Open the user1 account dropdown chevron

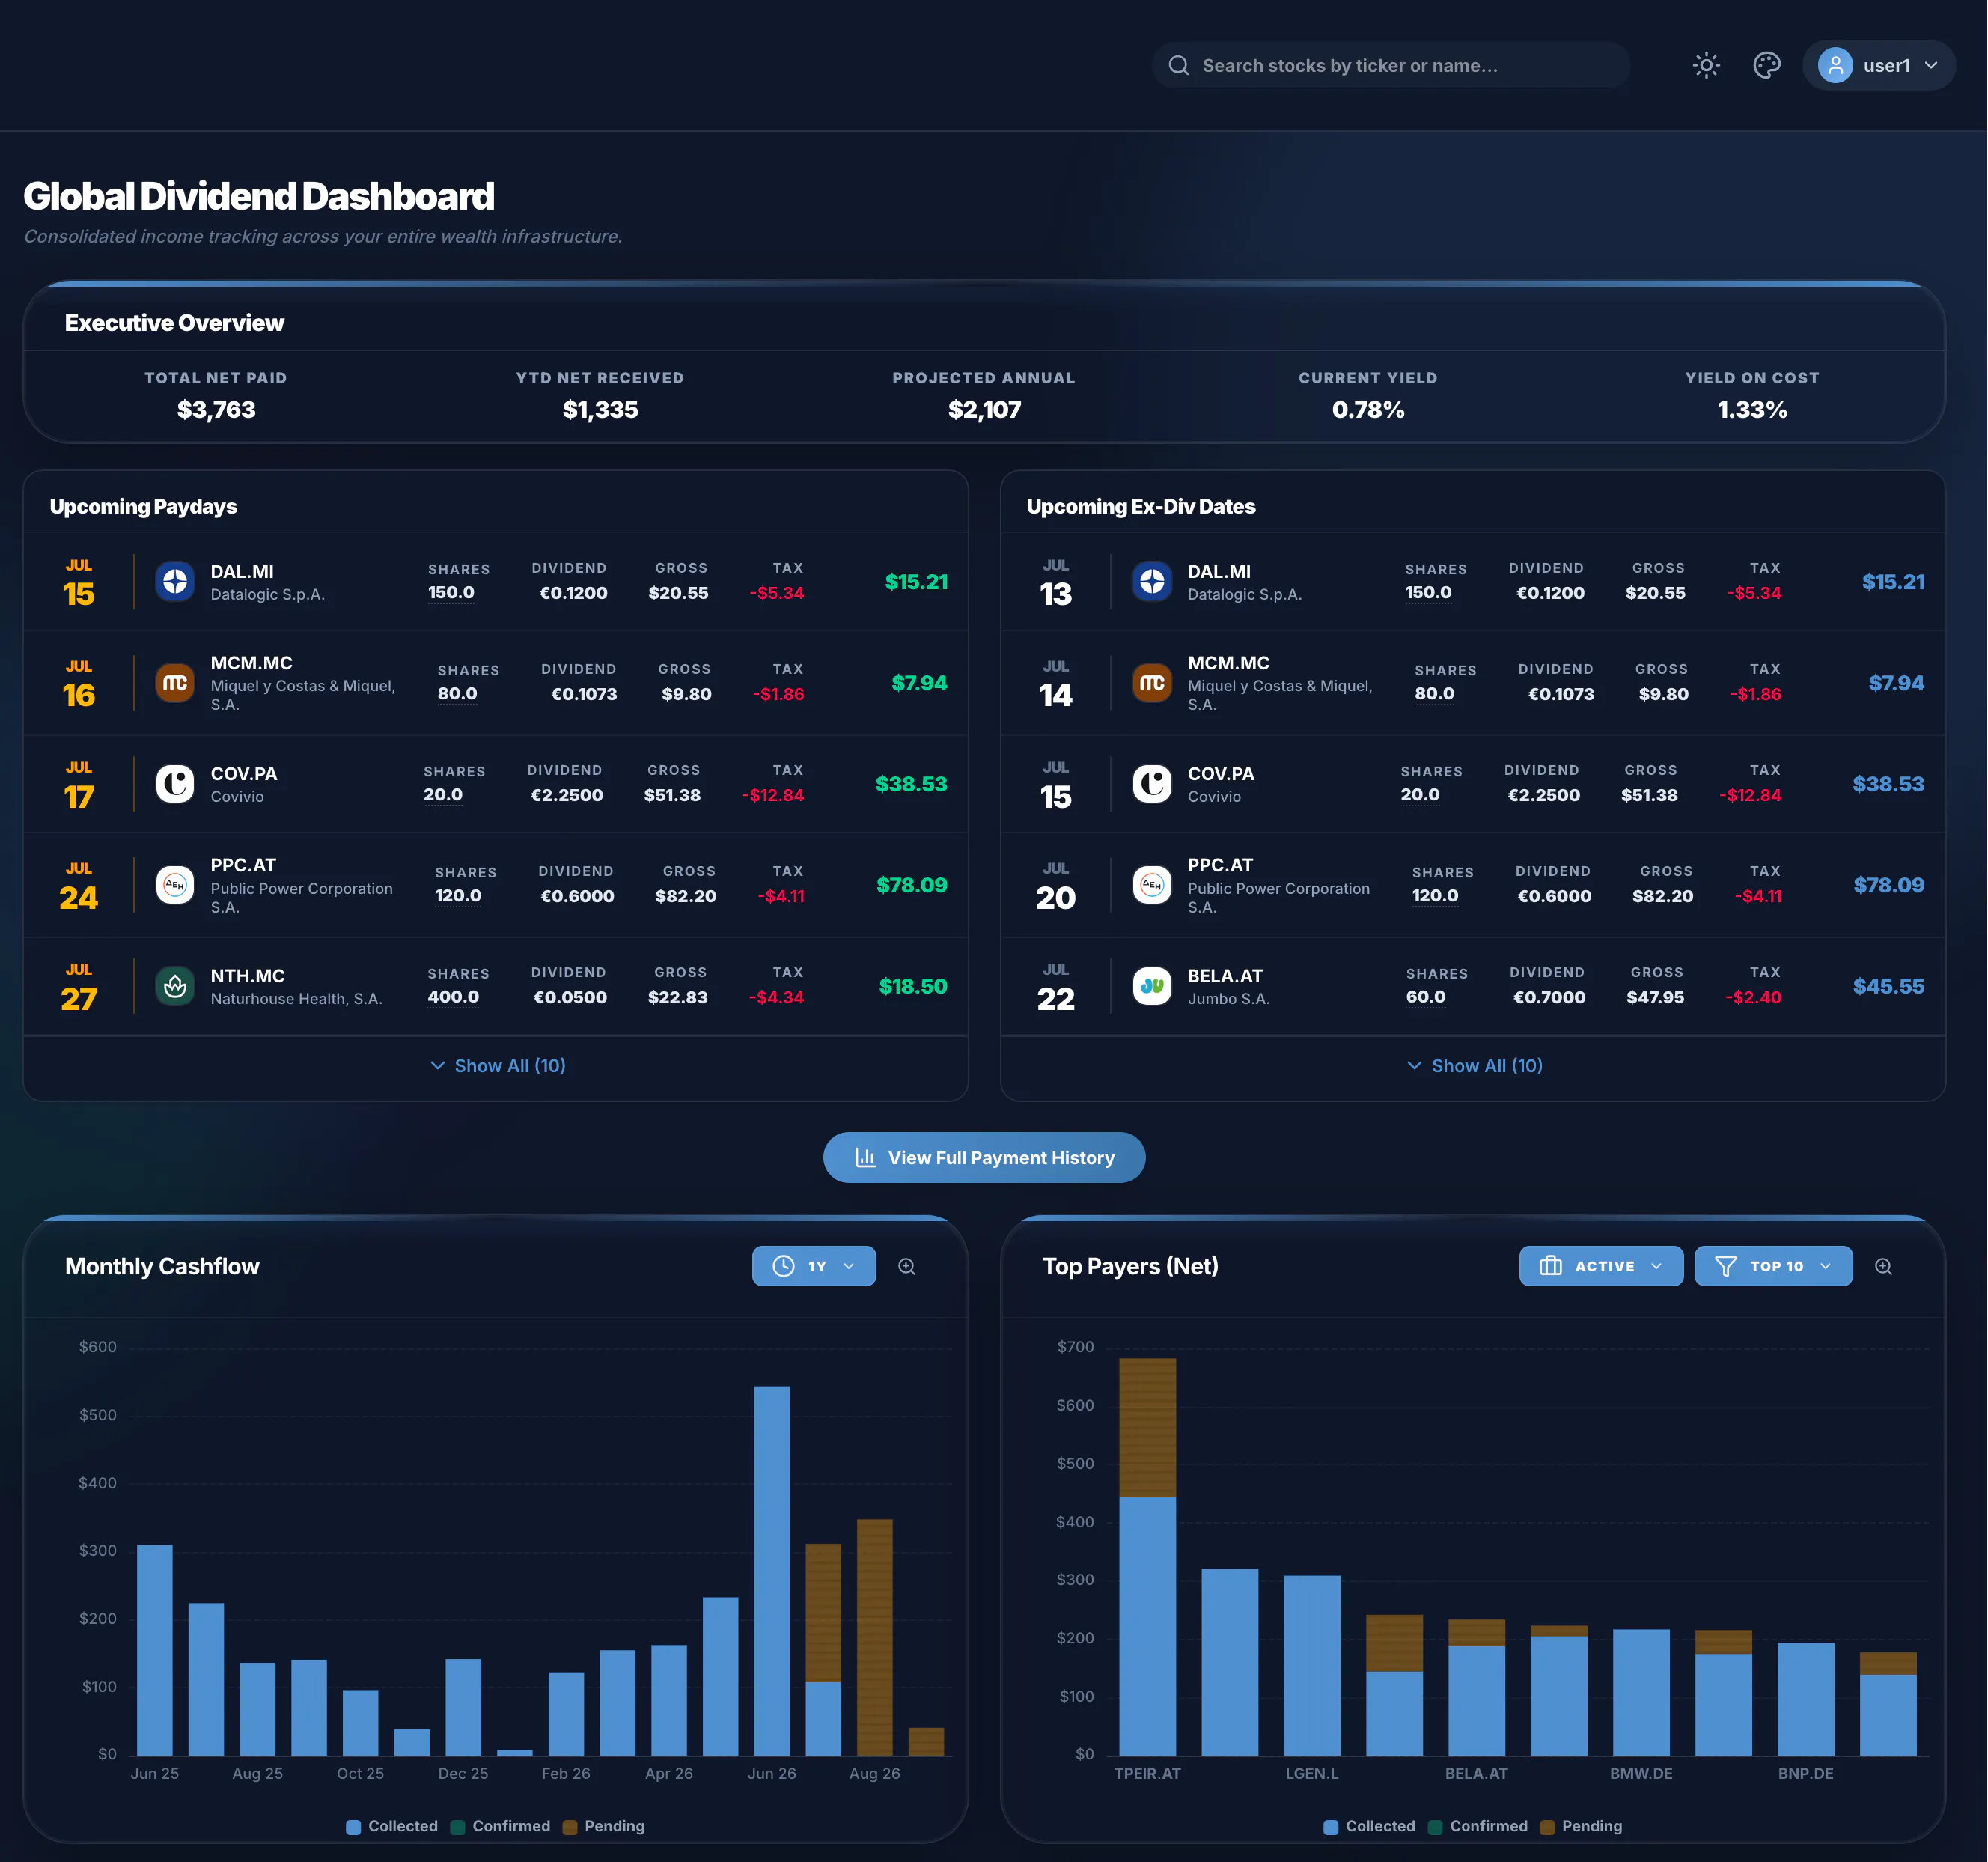point(1931,65)
